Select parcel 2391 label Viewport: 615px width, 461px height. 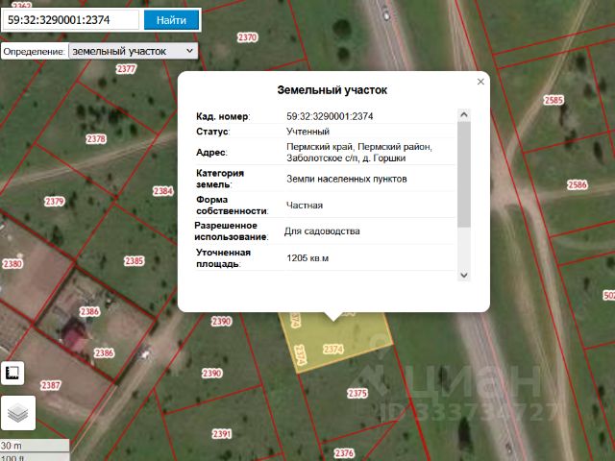[x=222, y=434]
